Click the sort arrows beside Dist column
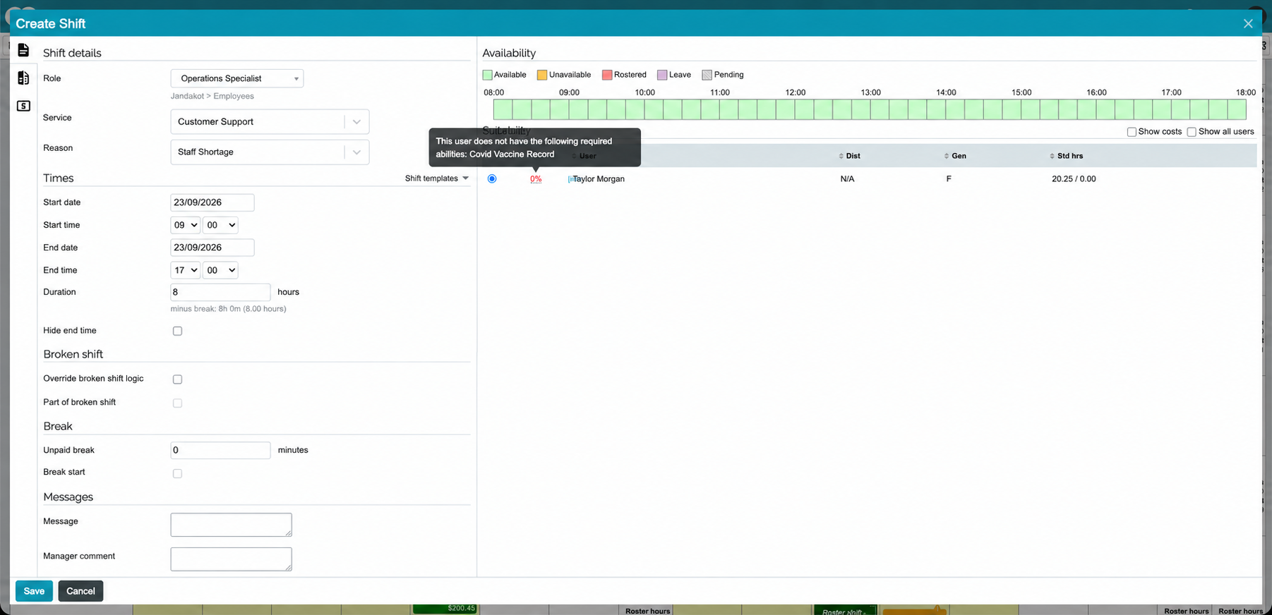The height and width of the screenshot is (615, 1272). 841,156
